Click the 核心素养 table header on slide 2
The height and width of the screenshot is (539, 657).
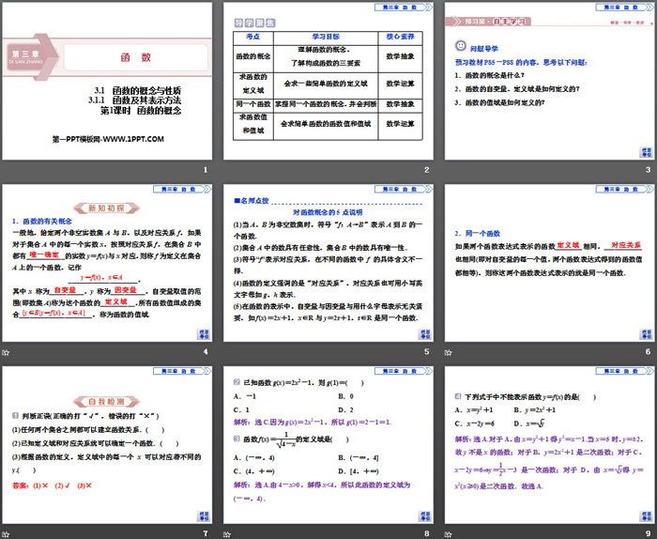click(400, 37)
